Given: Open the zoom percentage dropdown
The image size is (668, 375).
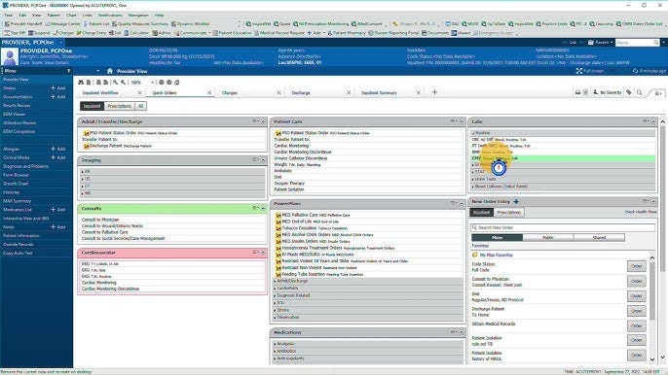Looking at the screenshot, I should coord(152,82).
